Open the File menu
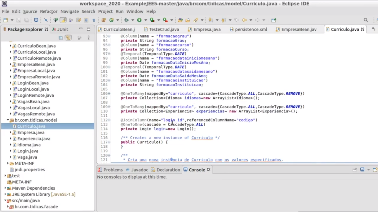This screenshot has width=378, height=212. pyautogui.click(x=6, y=11)
